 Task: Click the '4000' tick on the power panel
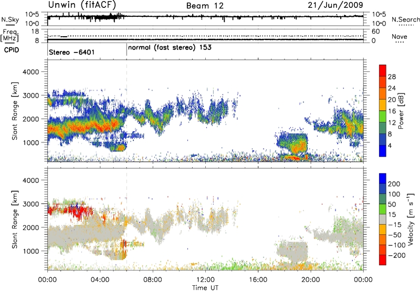pyautogui.click(x=30, y=72)
